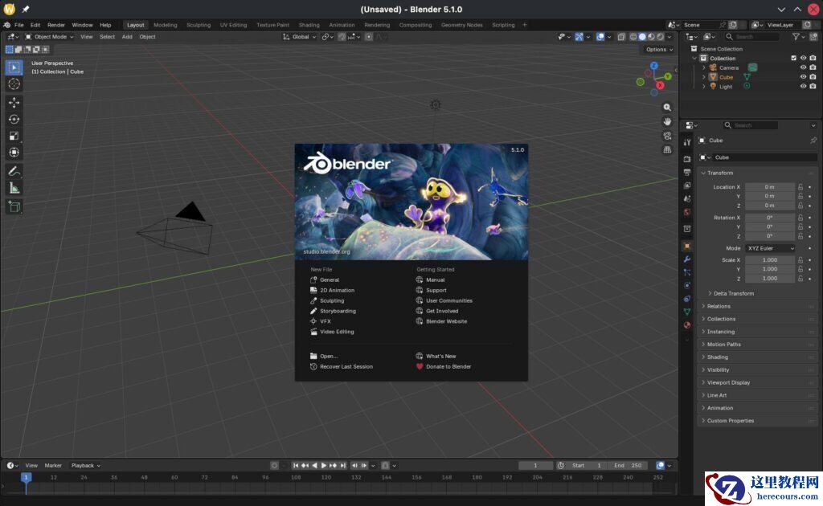This screenshot has width=823, height=506.
Task: Select the Add Cube tool
Action: point(14,206)
